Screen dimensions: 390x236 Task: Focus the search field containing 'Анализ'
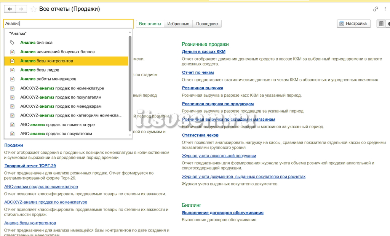coord(69,24)
